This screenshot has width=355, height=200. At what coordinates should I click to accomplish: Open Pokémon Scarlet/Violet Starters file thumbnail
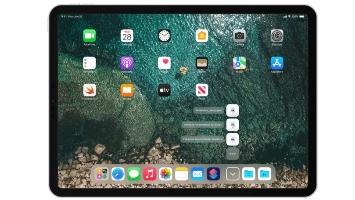tap(233, 139)
